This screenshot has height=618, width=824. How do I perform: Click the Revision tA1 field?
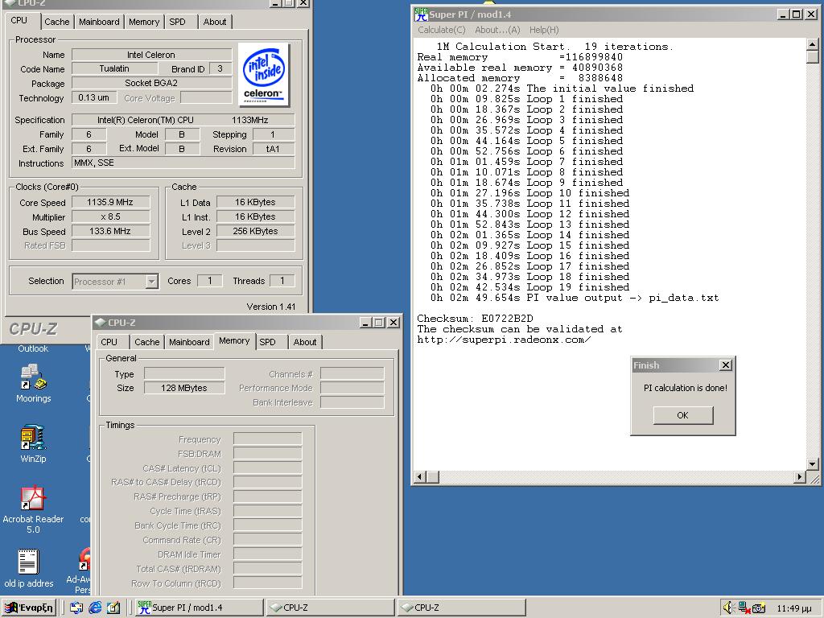(274, 149)
